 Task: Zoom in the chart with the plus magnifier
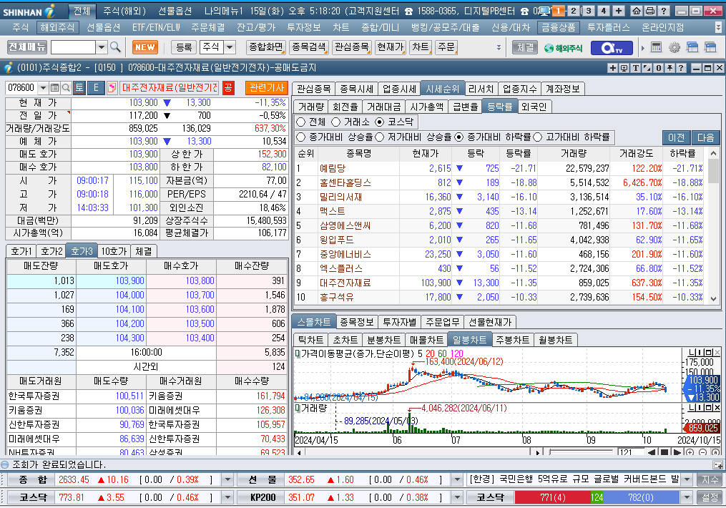pyautogui.click(x=690, y=452)
